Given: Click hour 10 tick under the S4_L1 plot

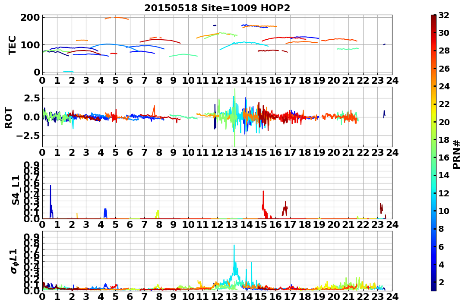Looking at the screenshot, I should [188, 224].
